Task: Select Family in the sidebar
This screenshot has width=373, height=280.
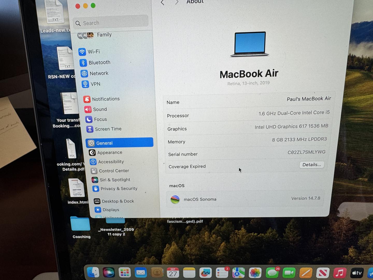Action: point(95,35)
